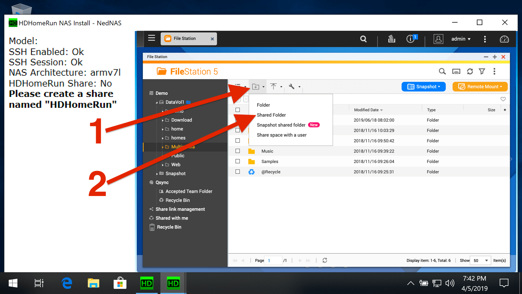This screenshot has width=522, height=294.
Task: Click the blue Snapshot button
Action: pos(423,87)
